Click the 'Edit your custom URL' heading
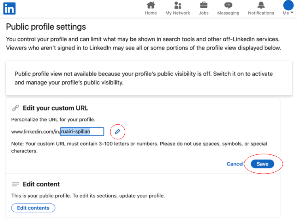 (55, 108)
